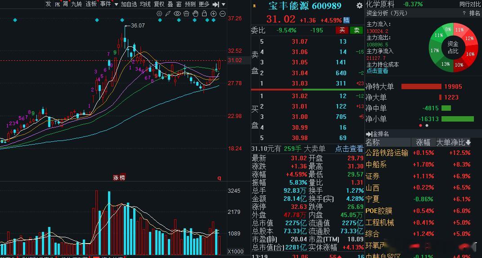Click the 涨榜 label on the chart
This screenshot has width=482, height=258.
[x=119, y=178]
